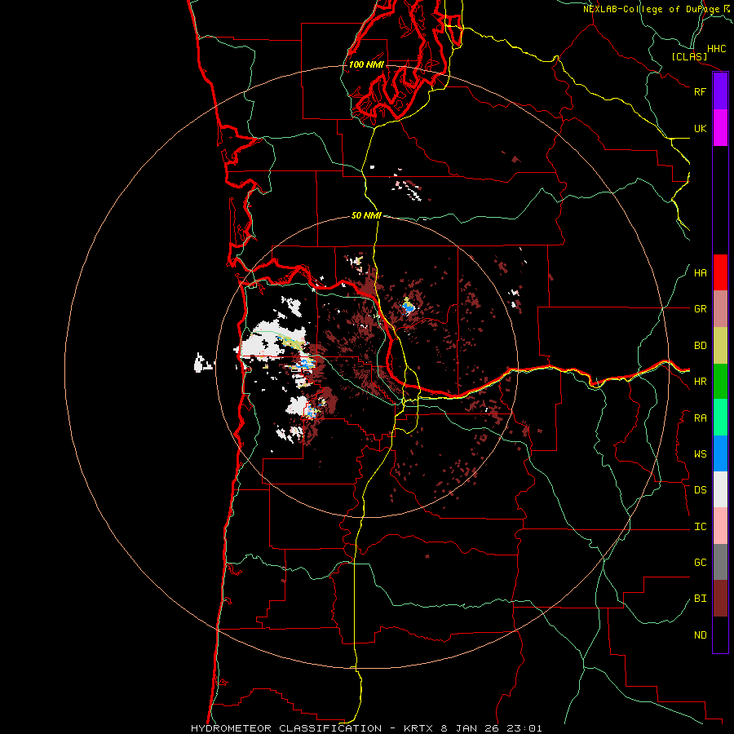Click the bright green RA legend swatch
734x734 pixels.
(720, 418)
